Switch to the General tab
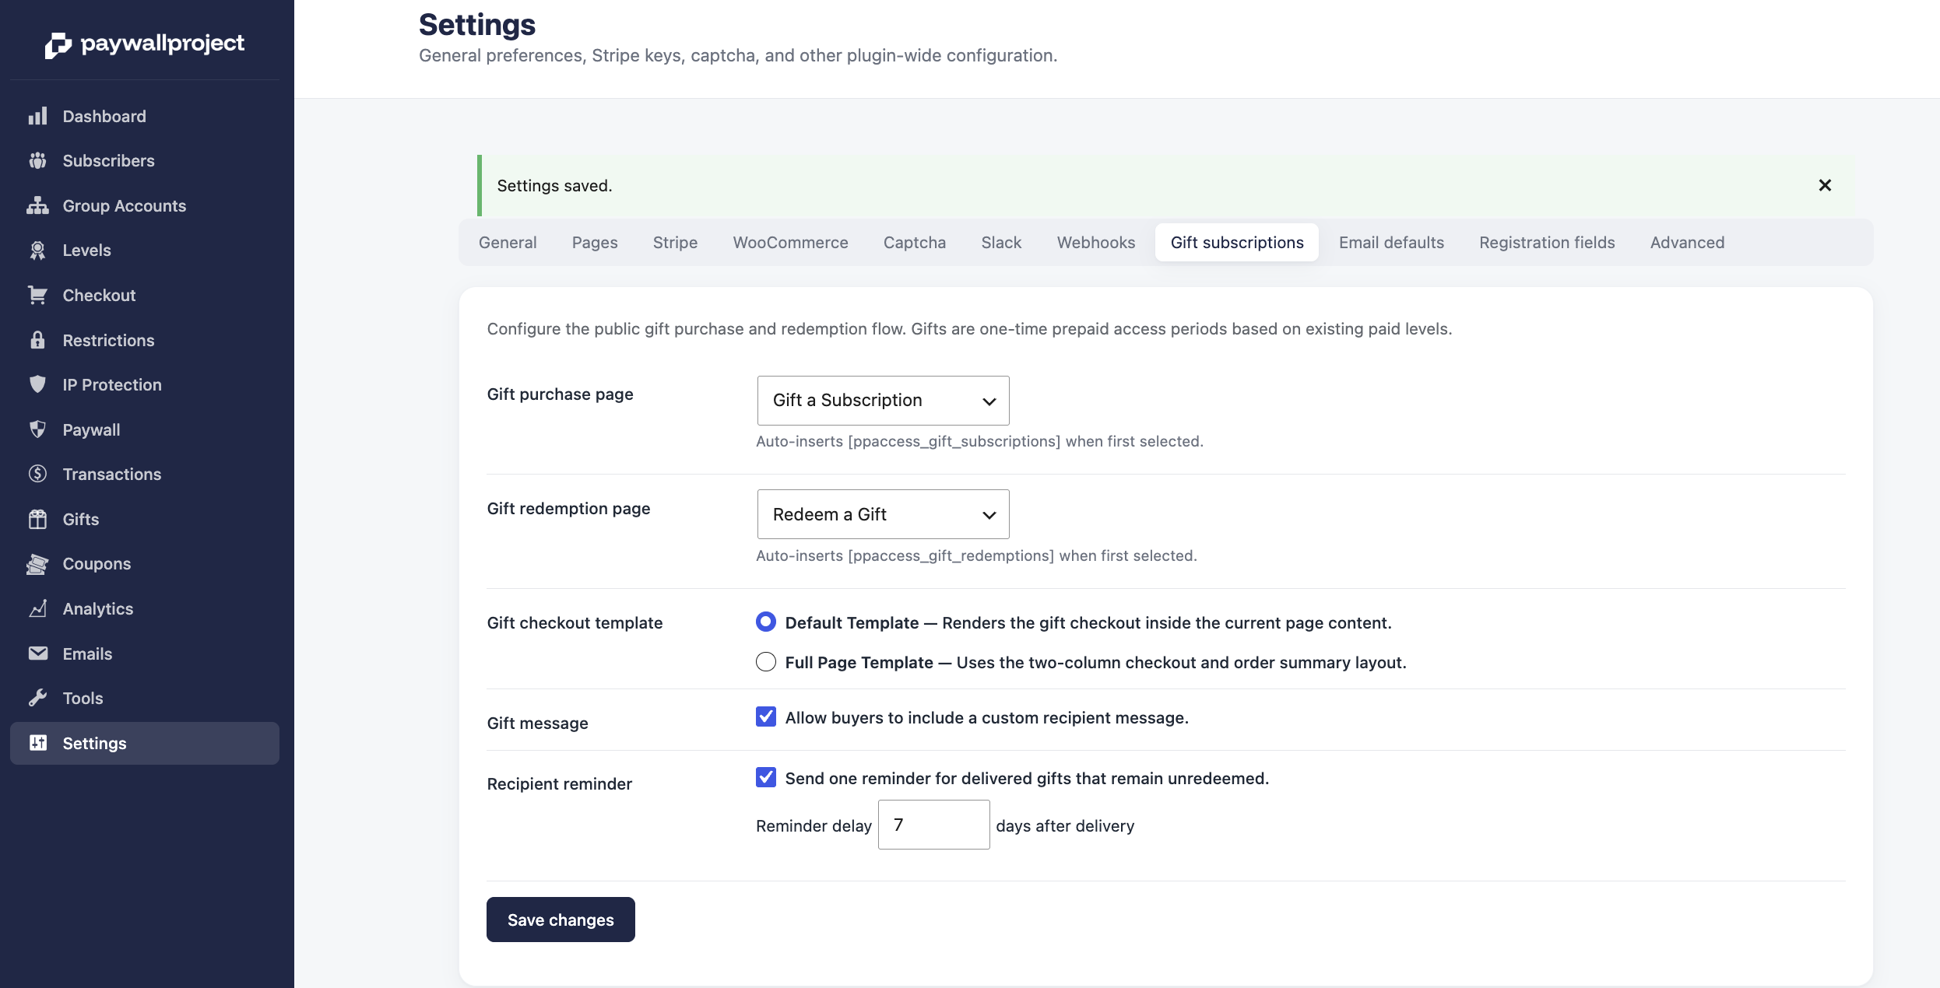 point(508,242)
